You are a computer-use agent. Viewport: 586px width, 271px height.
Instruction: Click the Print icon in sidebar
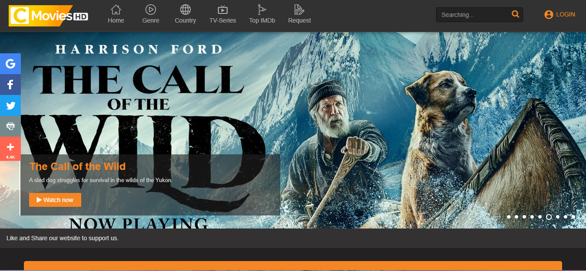[10, 126]
